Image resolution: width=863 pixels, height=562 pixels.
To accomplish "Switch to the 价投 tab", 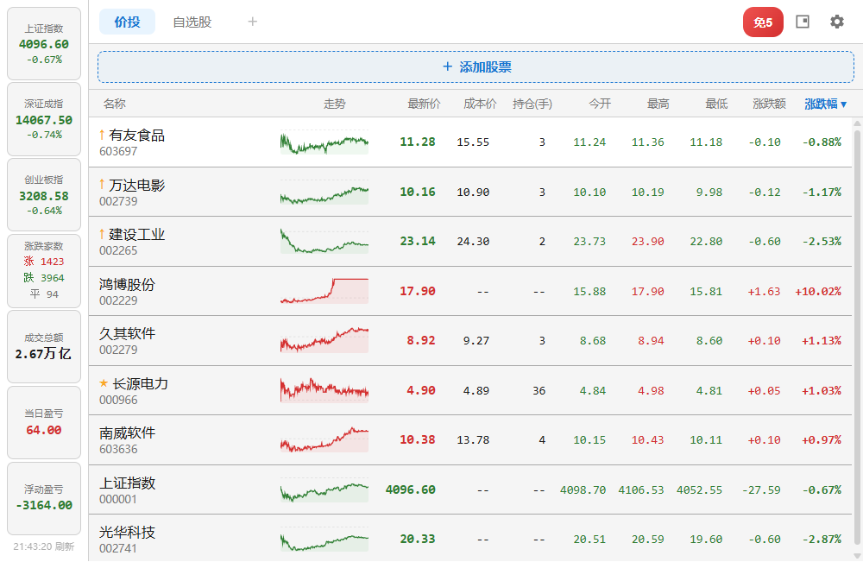I will 127,22.
